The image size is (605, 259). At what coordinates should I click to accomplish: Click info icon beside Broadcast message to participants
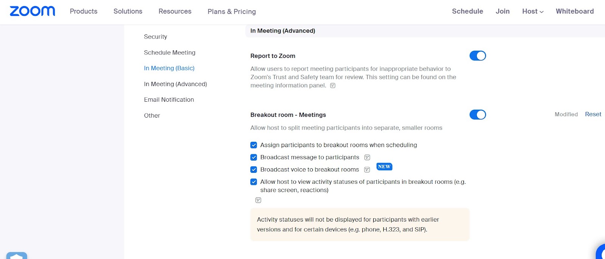[367, 158]
